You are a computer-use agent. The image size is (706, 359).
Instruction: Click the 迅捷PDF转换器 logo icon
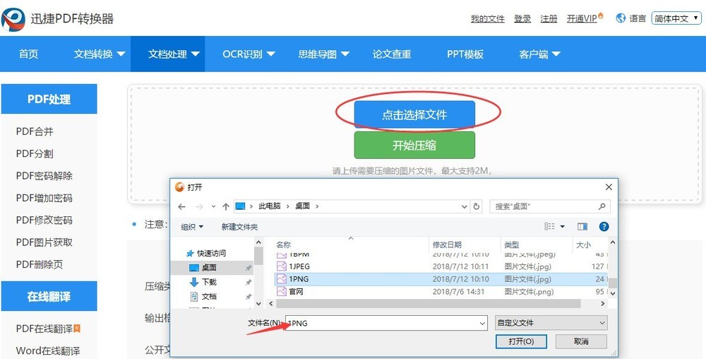pyautogui.click(x=13, y=19)
